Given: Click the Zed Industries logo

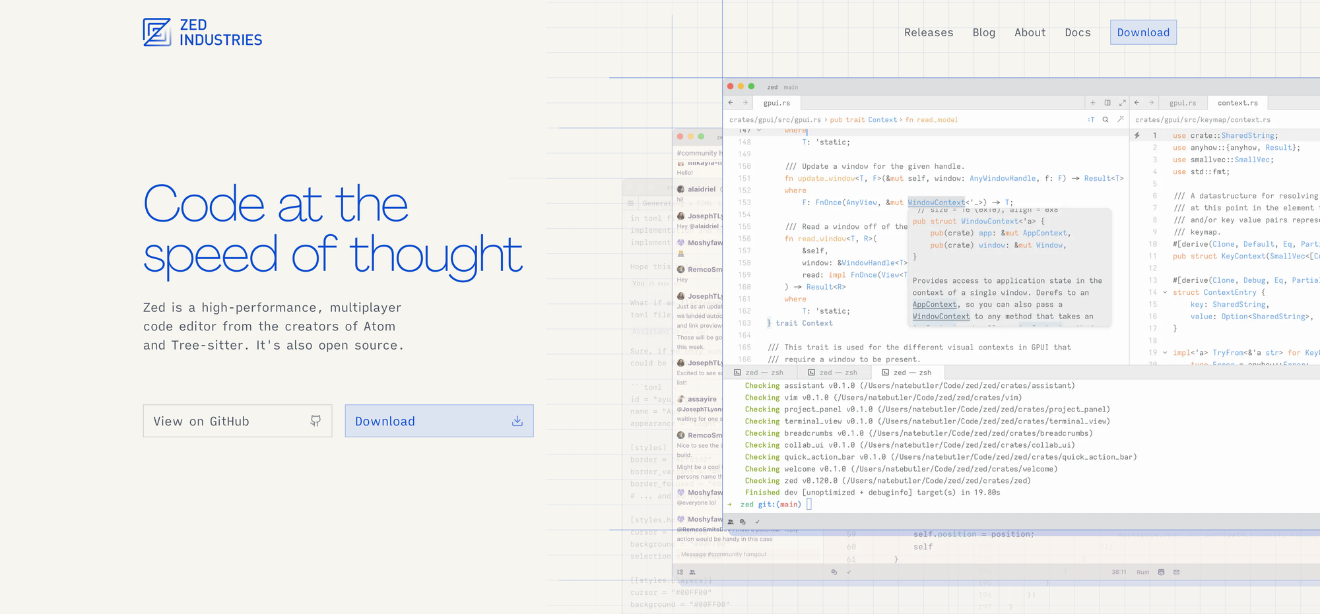Looking at the screenshot, I should (x=203, y=32).
